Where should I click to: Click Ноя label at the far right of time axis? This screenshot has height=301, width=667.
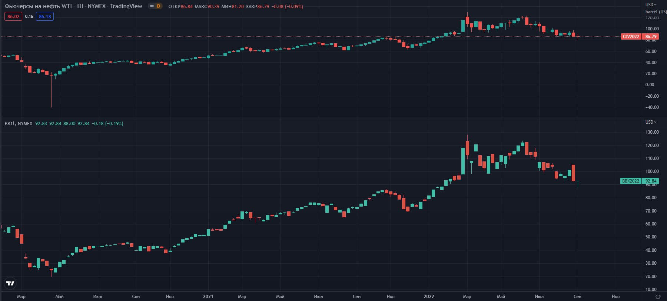click(615, 297)
